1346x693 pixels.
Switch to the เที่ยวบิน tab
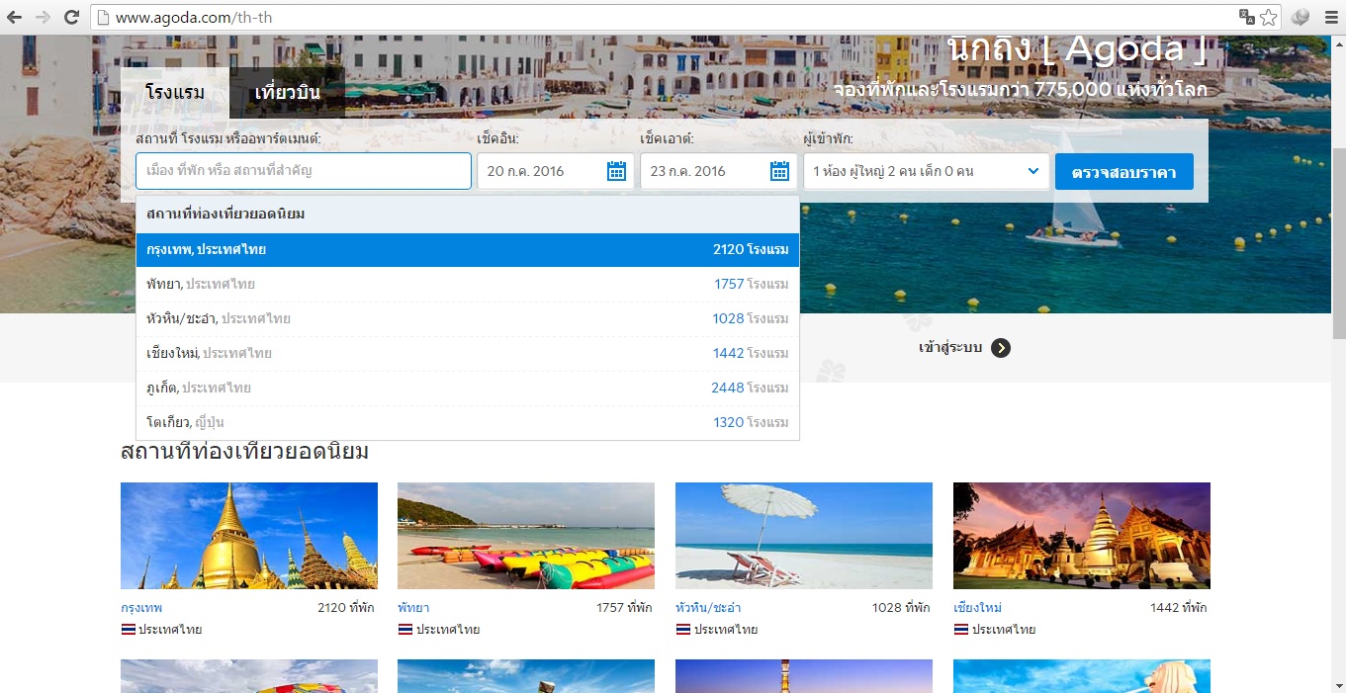coord(287,93)
